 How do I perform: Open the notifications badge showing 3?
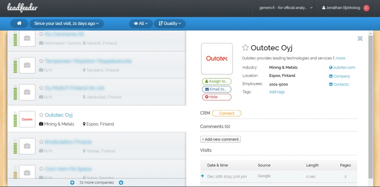[x=366, y=8]
